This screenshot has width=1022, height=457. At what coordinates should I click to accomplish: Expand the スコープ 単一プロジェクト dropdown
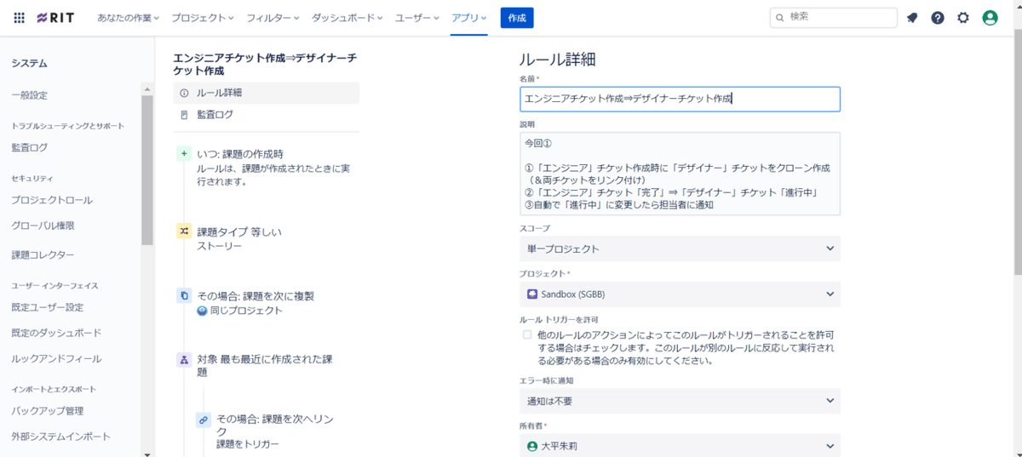point(680,248)
